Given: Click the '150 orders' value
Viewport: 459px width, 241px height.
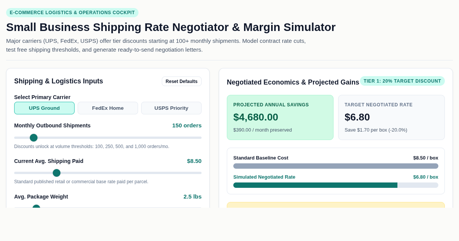Looking at the screenshot, I should coord(187,125).
